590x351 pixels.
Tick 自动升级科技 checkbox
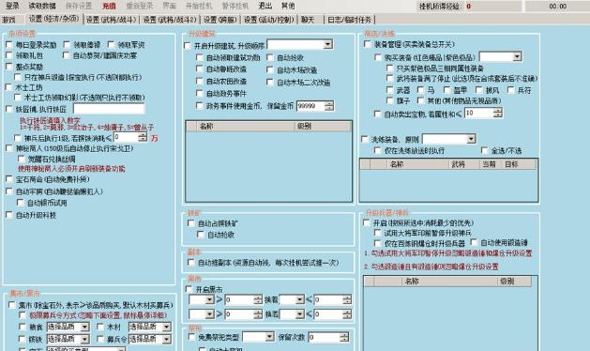(x=9, y=215)
